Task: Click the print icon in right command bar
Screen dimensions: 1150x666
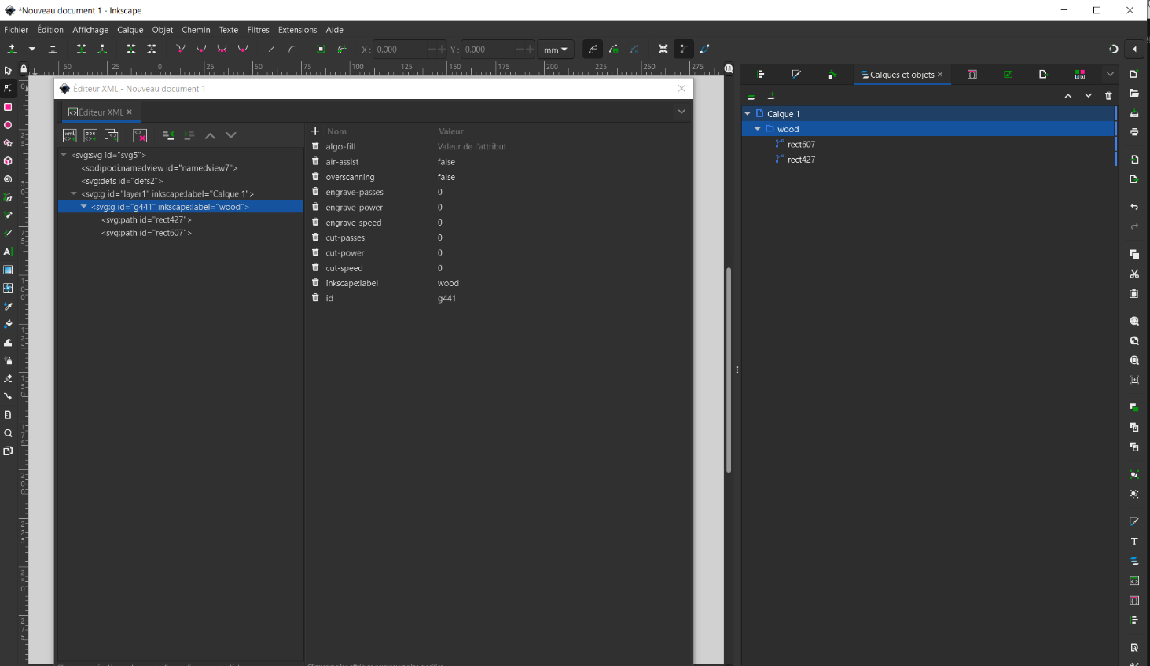Action: pos(1134,132)
